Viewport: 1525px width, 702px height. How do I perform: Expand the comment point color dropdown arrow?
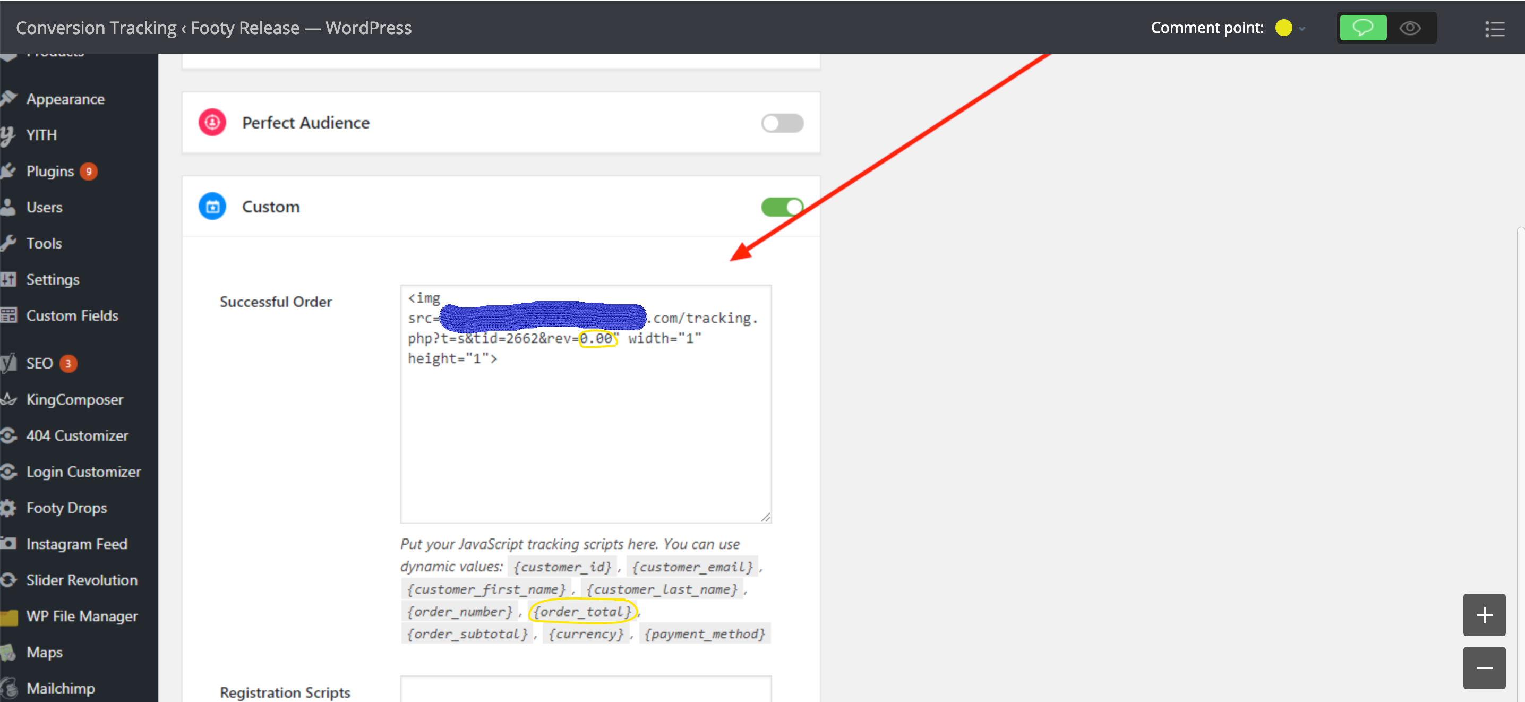1302,29
